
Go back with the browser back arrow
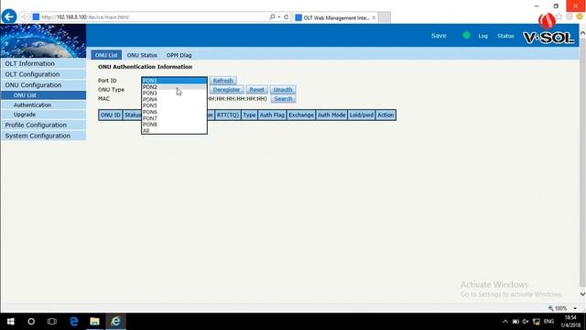tap(9, 16)
